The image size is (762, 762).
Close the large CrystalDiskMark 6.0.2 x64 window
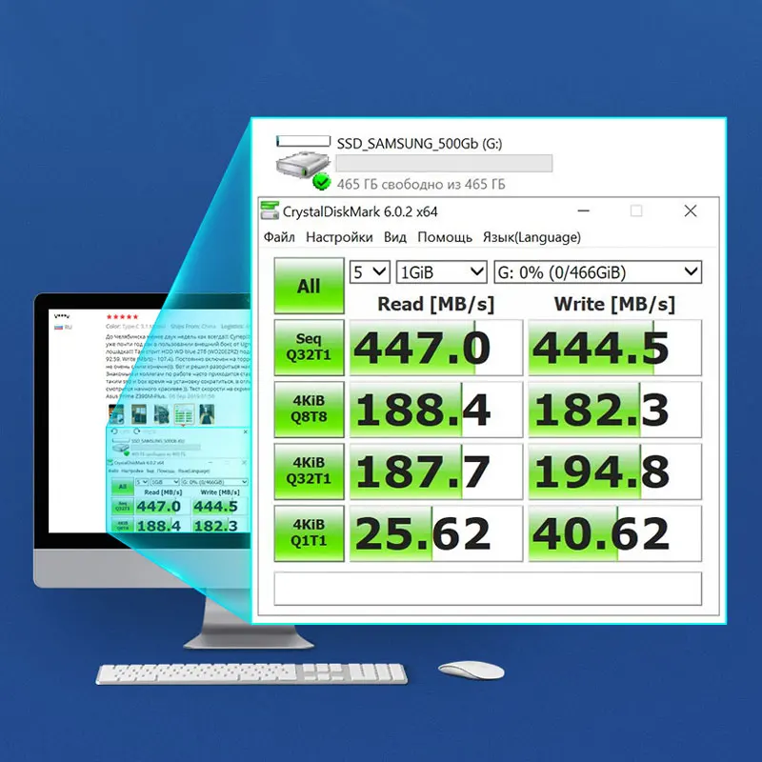click(691, 211)
